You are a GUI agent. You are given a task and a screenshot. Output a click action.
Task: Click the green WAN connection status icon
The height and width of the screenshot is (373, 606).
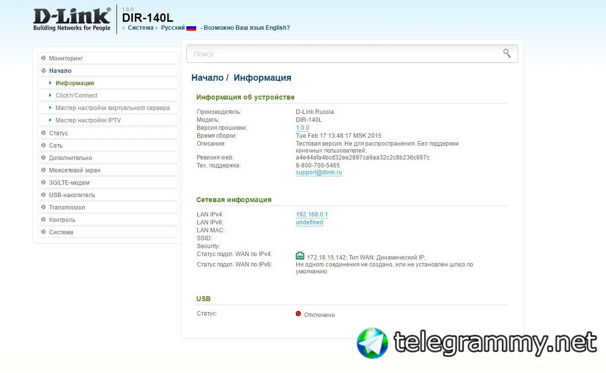coord(300,256)
